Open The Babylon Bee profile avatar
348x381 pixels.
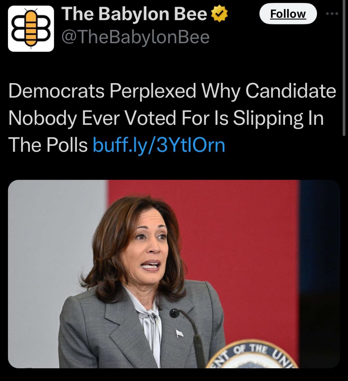coord(31,29)
